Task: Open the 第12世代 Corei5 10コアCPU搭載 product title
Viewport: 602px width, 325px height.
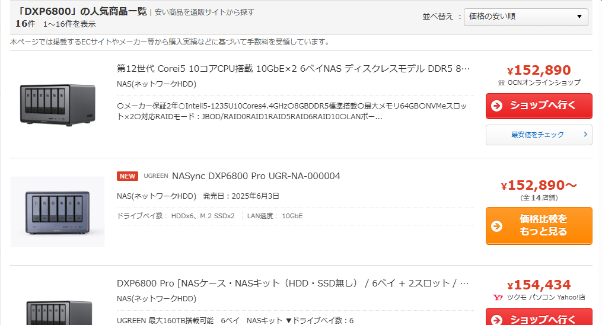Action: 294,69
